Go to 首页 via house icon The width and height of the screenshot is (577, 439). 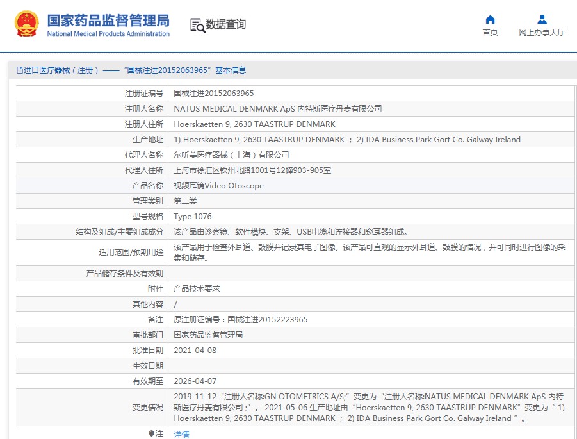[490, 19]
